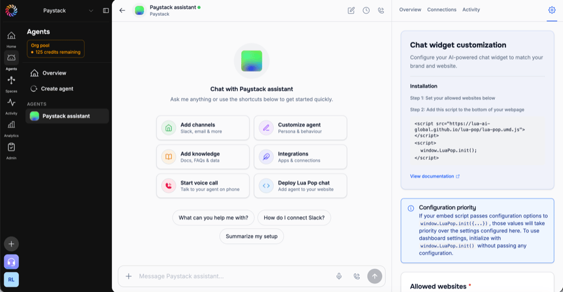Select Paystack assistant in agents list
Image resolution: width=563 pixels, height=292 pixels.
(x=67, y=116)
